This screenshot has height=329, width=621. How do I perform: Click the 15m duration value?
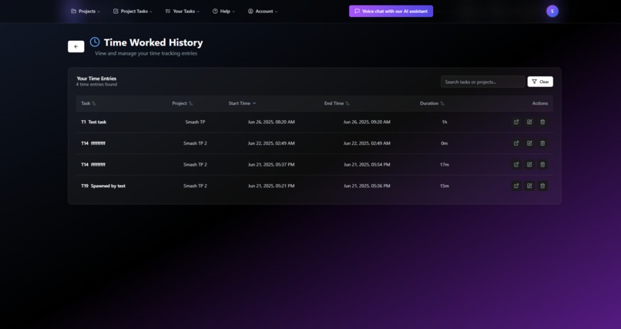445,186
